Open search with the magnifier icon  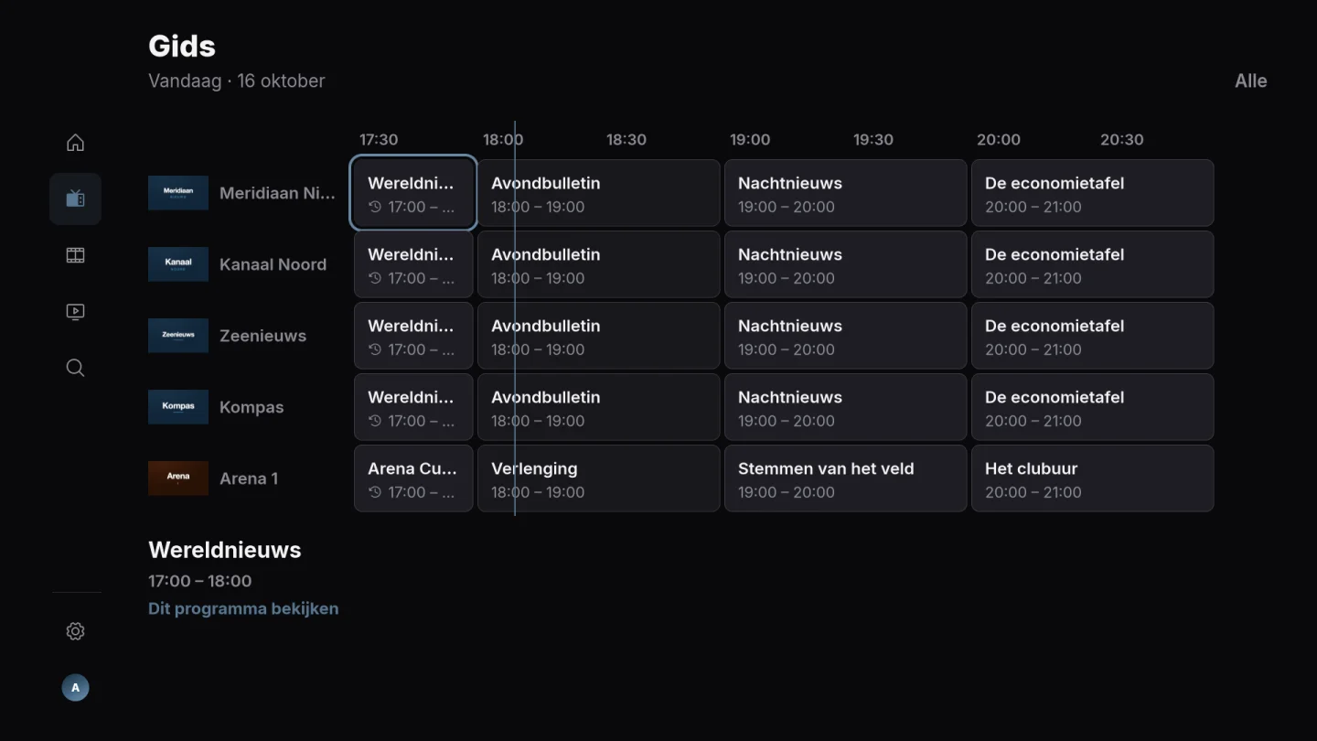(x=75, y=368)
